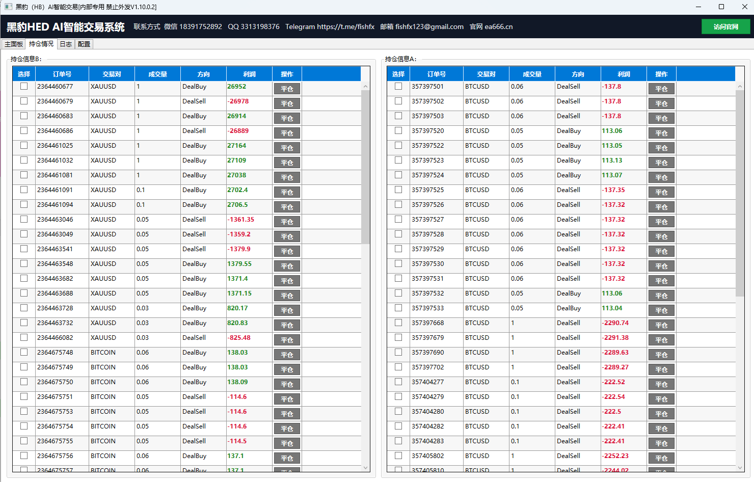Close position for BTCUSD order 357397501
The width and height of the screenshot is (754, 482).
coord(661,89)
